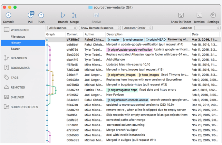Select 'Replacing hero images with new version' commit
Image resolution: width=222 pixels, height=145 pixels.
144,80
